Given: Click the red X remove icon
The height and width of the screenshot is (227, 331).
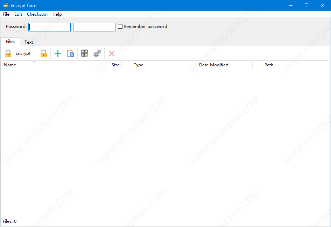Looking at the screenshot, I should pyautogui.click(x=112, y=53).
